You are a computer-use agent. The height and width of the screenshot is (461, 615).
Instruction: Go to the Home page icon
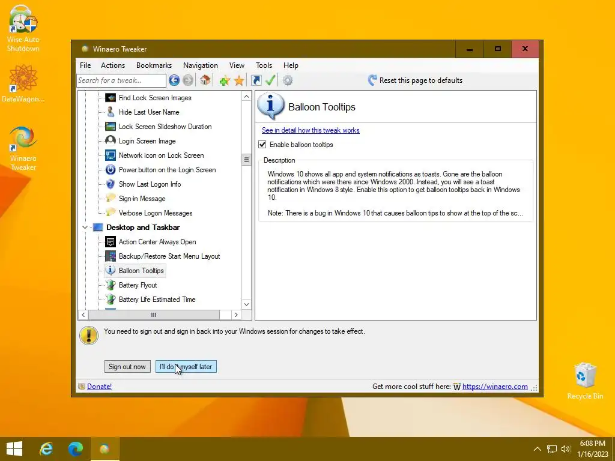[x=205, y=80]
